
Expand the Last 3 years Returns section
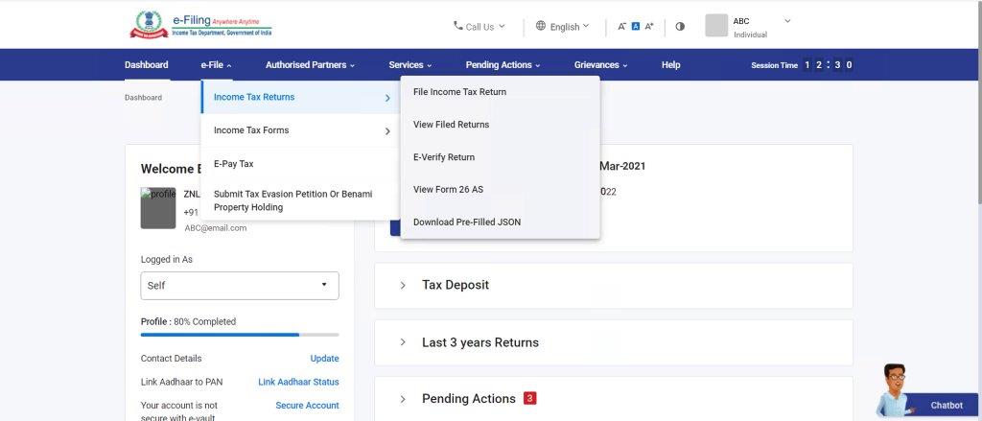point(403,342)
